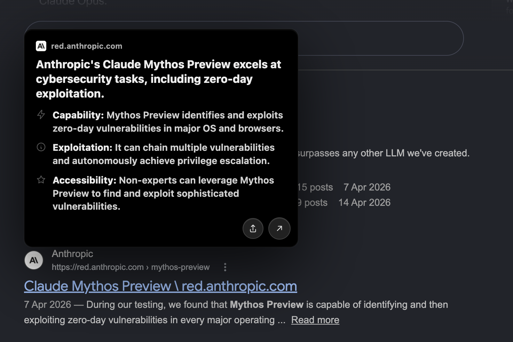Click the red.anthropic.com domain in card header
This screenshot has height=342, width=513.
tap(87, 46)
